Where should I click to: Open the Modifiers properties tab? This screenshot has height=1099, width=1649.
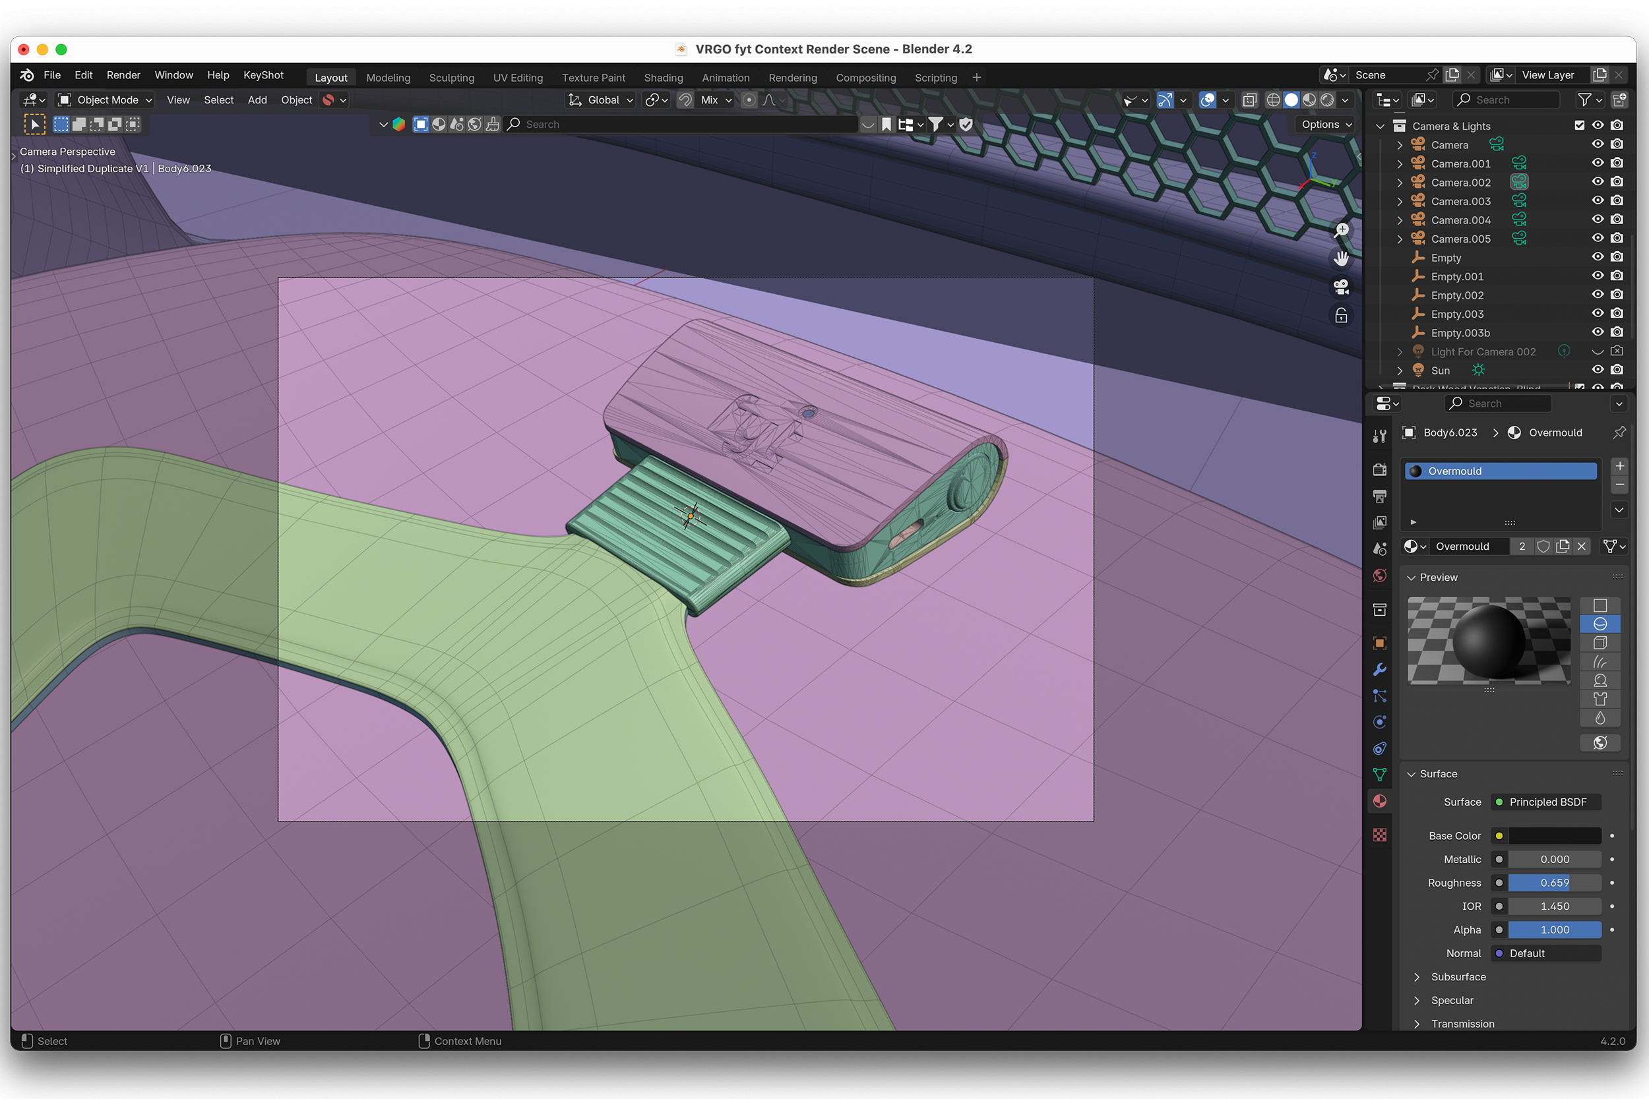click(1379, 669)
